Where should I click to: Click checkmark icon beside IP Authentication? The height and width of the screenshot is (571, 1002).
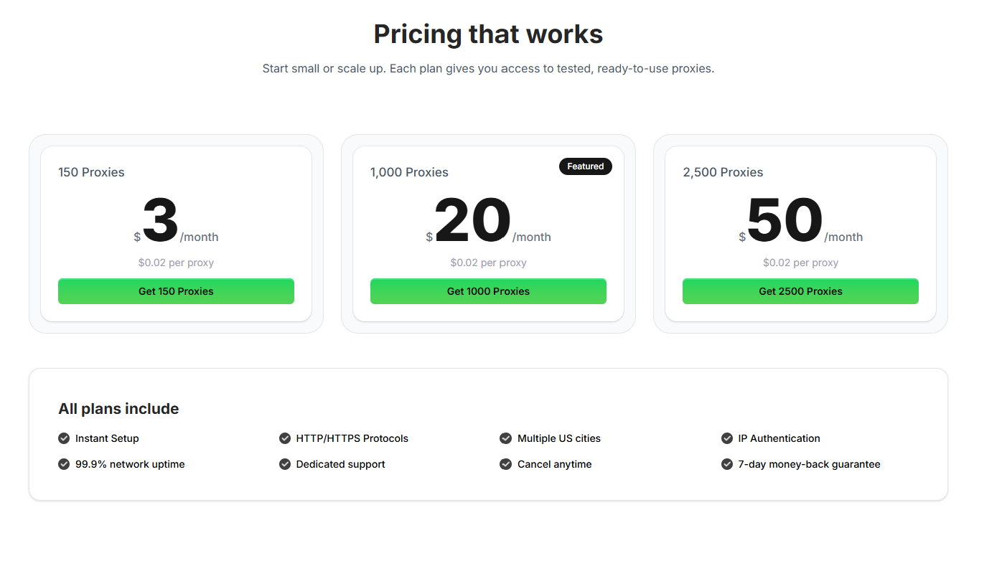(x=727, y=438)
